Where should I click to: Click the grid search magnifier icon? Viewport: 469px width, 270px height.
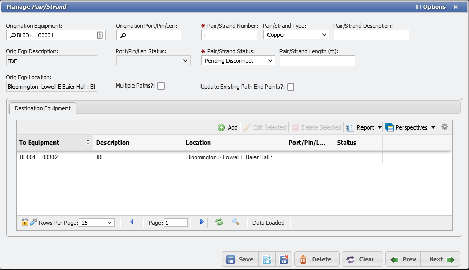[235, 222]
